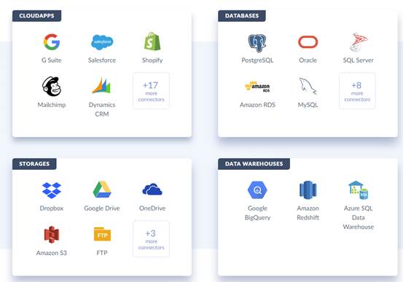Click the DATA WAREHOUSES category label

[254, 164]
